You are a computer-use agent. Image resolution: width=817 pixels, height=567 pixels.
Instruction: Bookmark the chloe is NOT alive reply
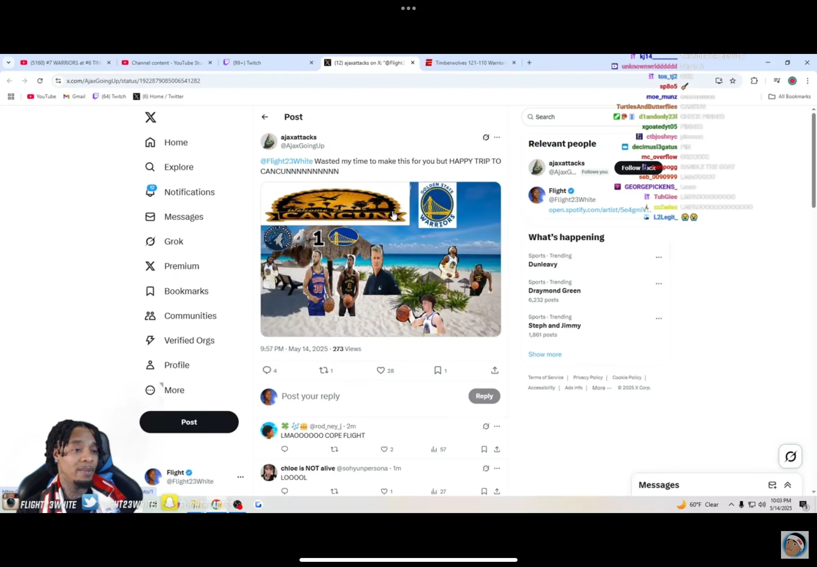[x=484, y=491]
